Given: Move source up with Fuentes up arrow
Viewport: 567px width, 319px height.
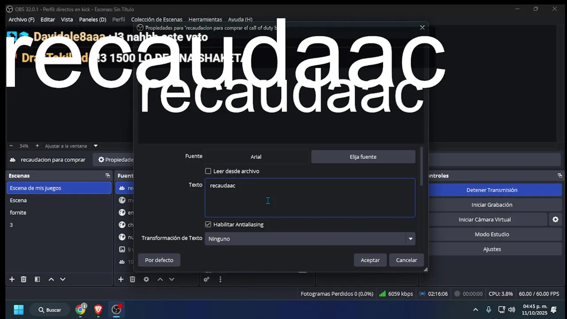Looking at the screenshot, I should (160, 279).
